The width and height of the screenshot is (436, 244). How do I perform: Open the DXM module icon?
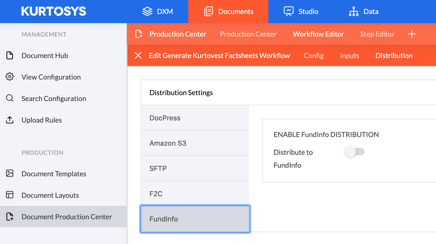coord(147,11)
